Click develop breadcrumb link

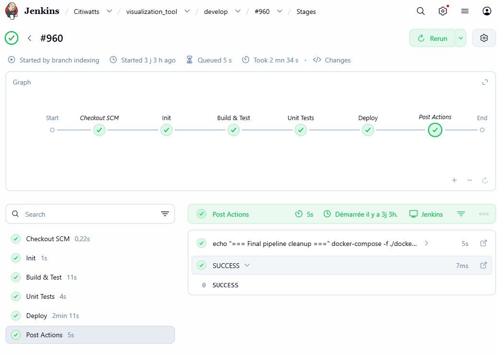(215, 12)
